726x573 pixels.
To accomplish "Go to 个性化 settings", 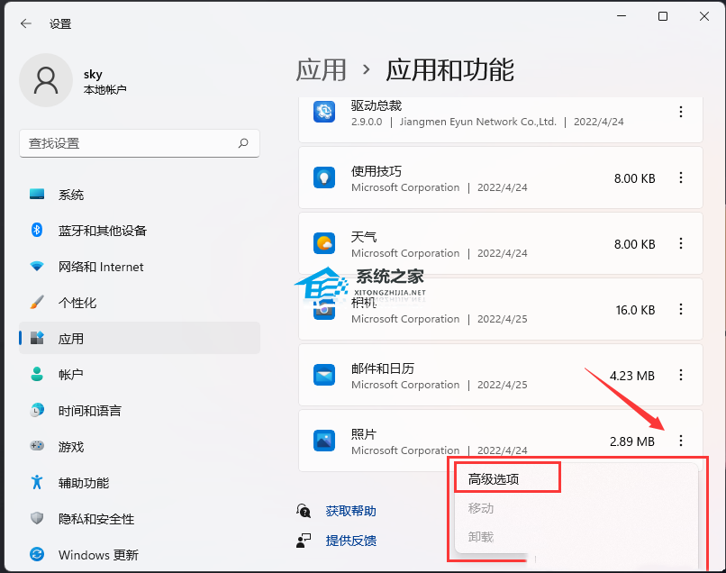I will coord(140,303).
